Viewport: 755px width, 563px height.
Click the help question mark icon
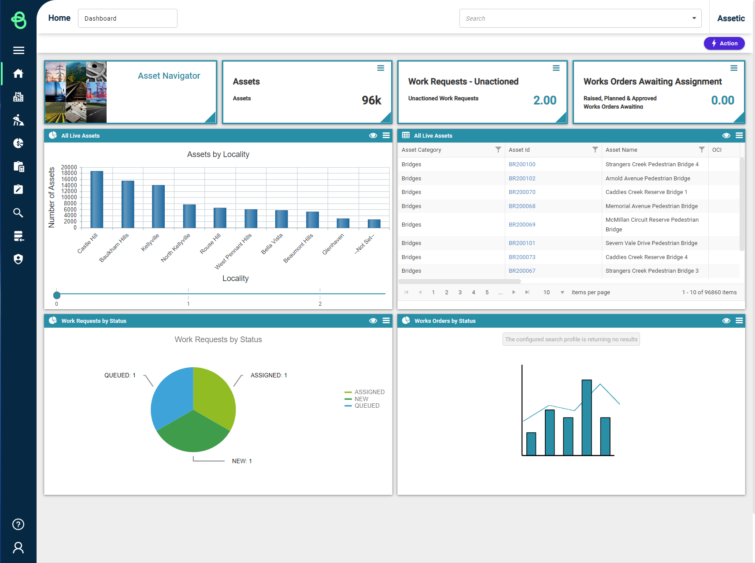tap(18, 524)
